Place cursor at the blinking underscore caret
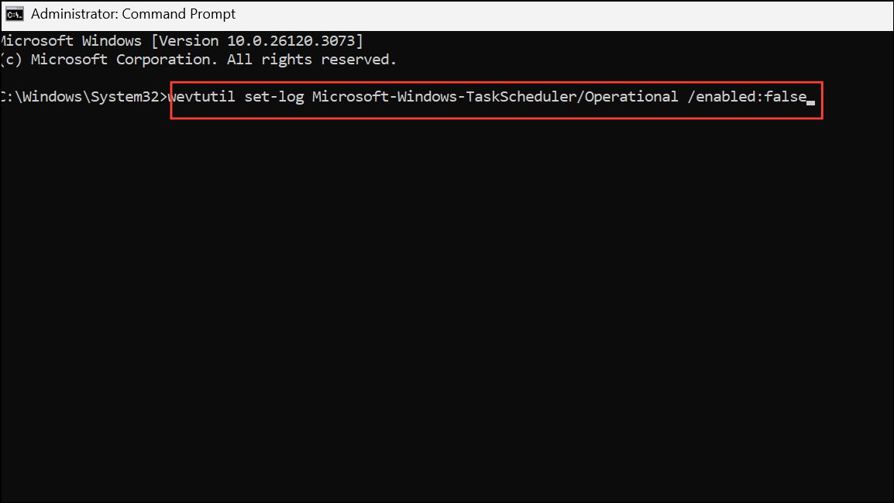 pos(811,103)
